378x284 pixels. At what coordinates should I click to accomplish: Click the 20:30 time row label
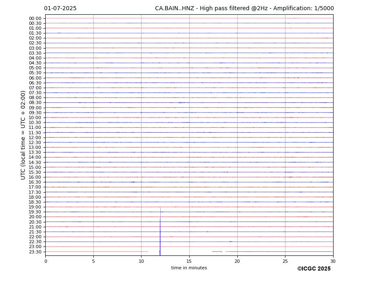coord(35,222)
